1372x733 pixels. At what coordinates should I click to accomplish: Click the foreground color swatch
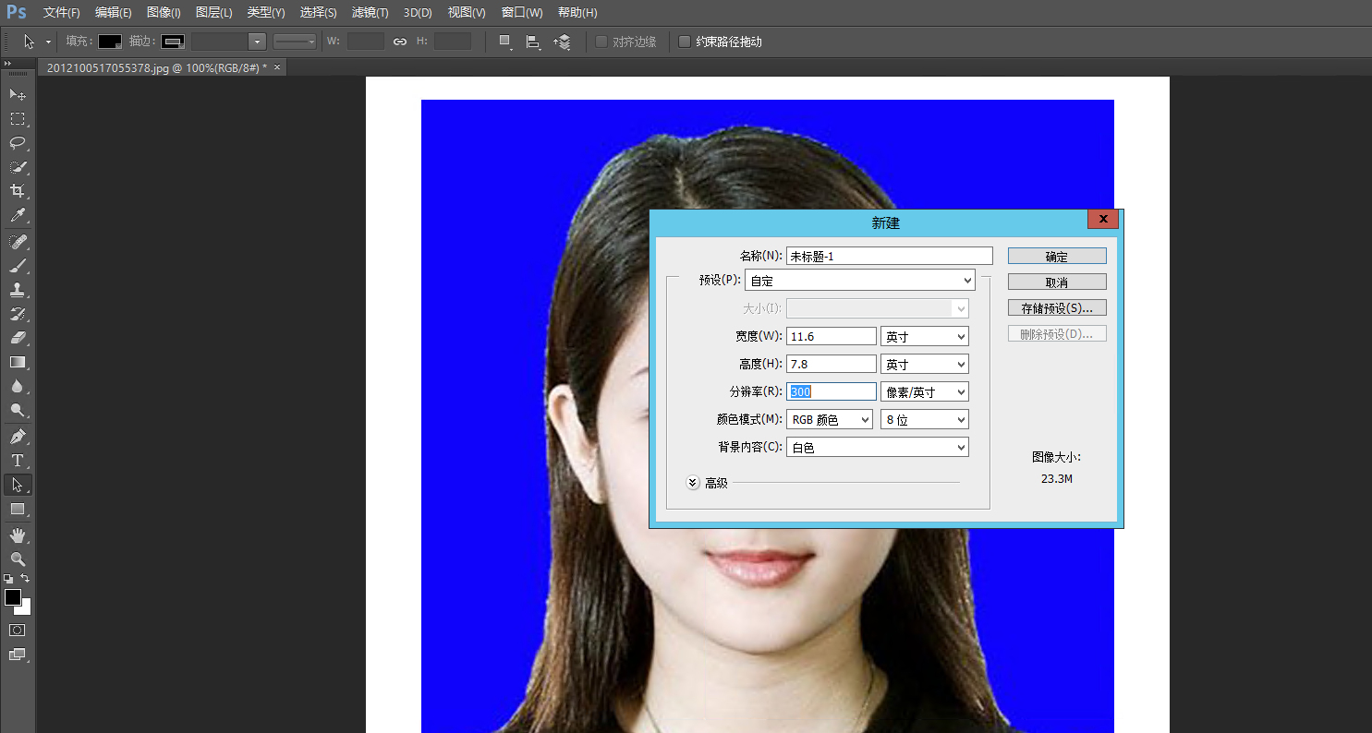coord(13,597)
